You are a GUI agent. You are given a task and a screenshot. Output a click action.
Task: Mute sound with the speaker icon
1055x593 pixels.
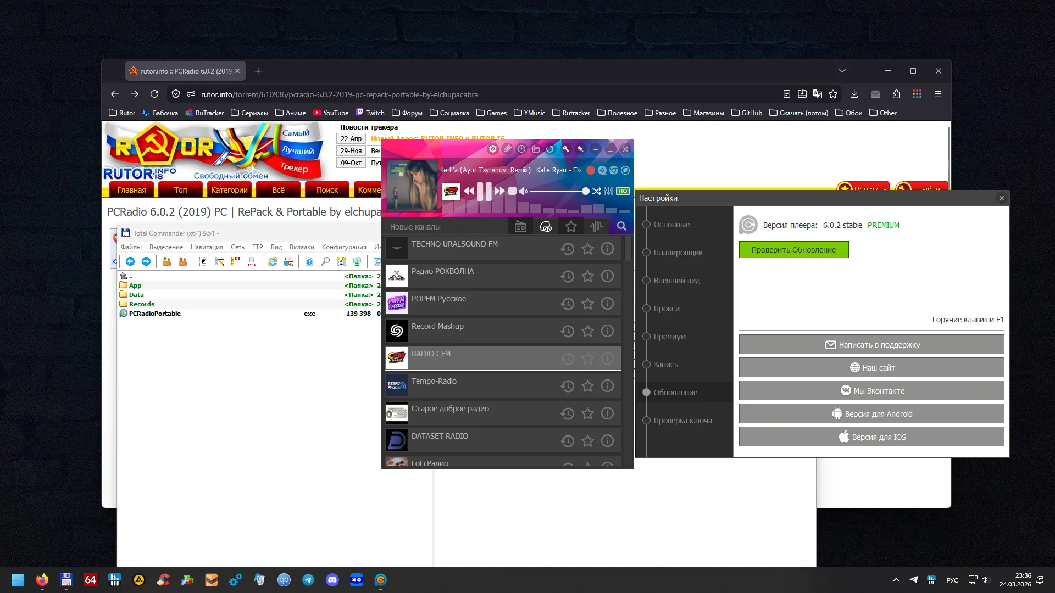[x=524, y=191]
